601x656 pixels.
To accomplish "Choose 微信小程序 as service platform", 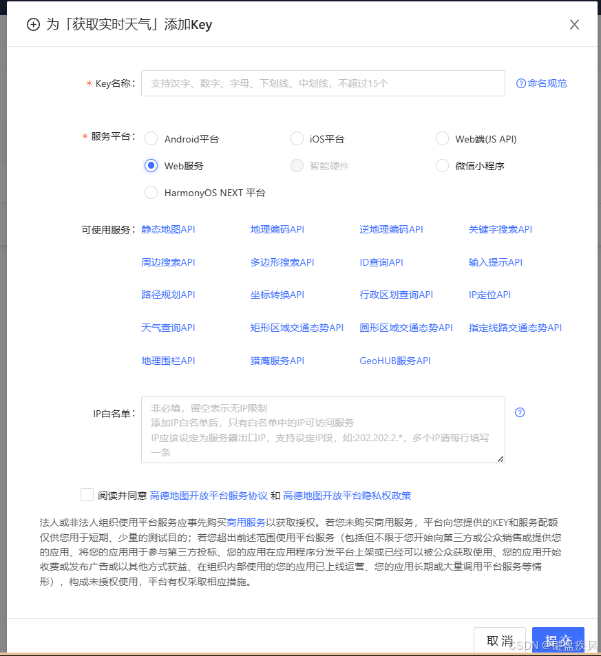I will 442,165.
